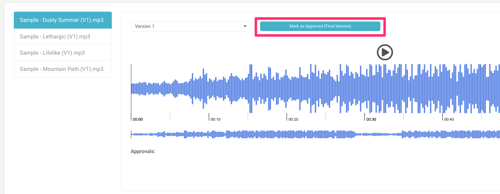Switch to Sample - Lifelike (V1).mp3
The height and width of the screenshot is (194, 500).
pos(52,53)
